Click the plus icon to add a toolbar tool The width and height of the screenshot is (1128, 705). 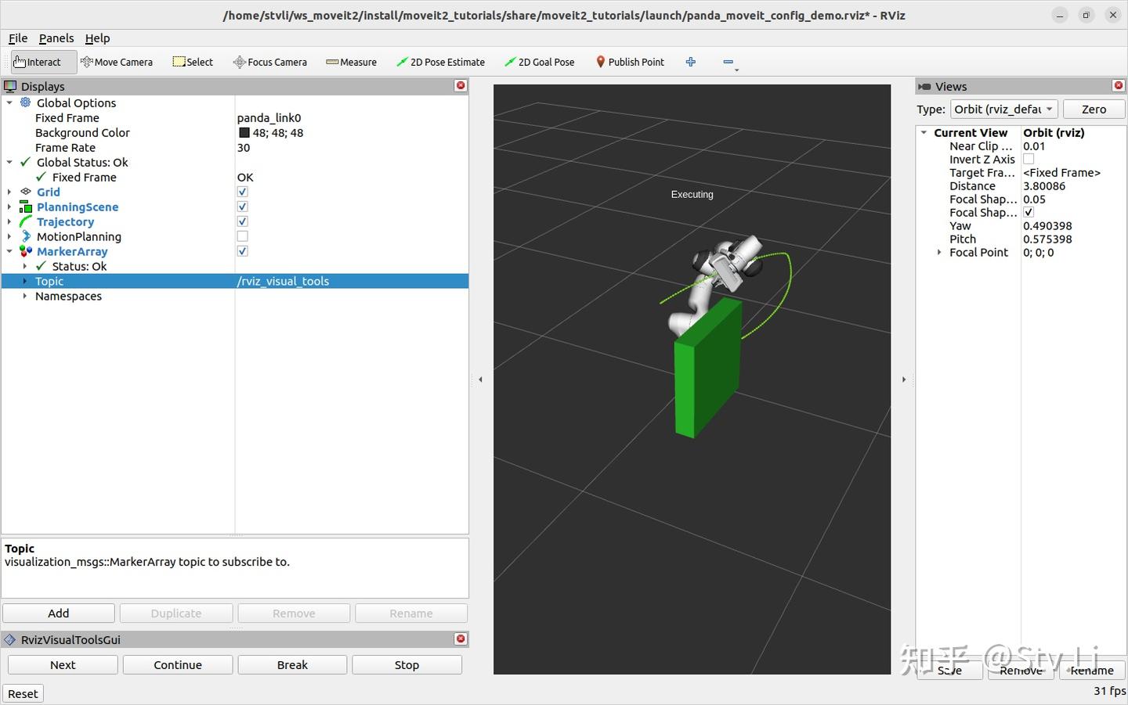690,62
